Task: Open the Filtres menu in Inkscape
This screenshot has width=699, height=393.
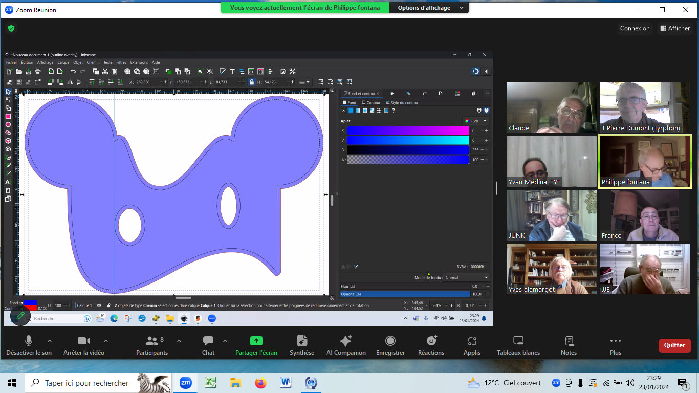Action: (121, 62)
